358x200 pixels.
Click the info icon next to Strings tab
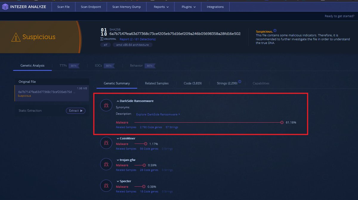240,82
